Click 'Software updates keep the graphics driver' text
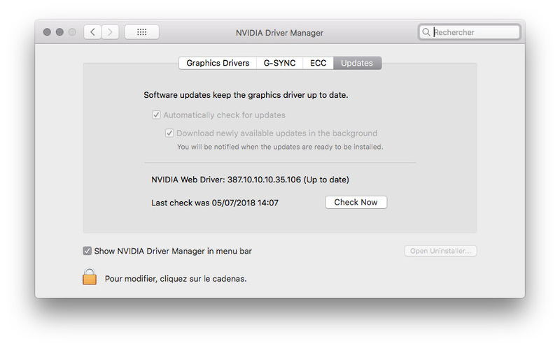This screenshot has width=560, height=348. [x=246, y=95]
